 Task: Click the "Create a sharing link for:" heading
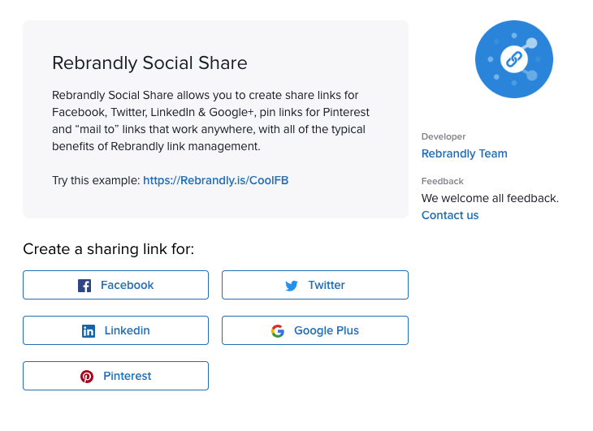point(109,249)
